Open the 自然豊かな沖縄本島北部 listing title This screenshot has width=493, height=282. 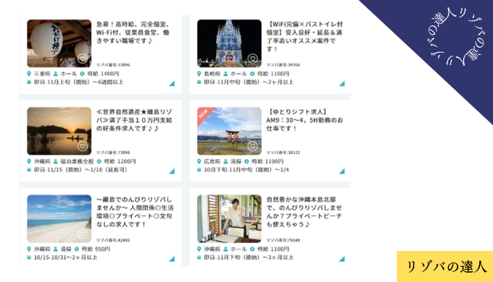click(304, 212)
